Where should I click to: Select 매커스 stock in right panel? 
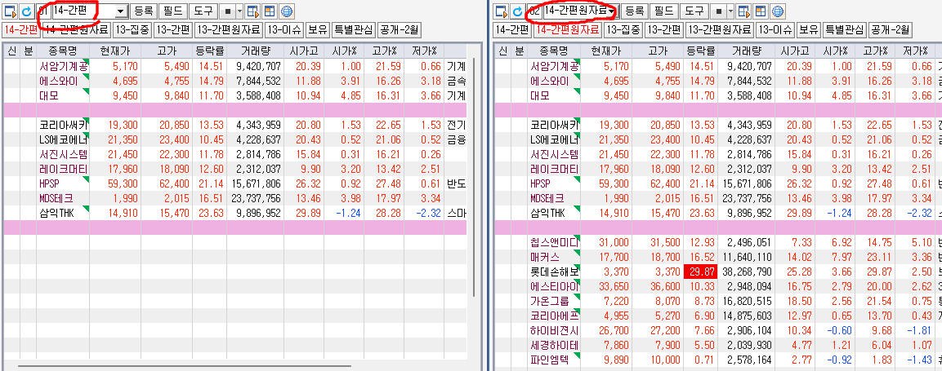553,257
